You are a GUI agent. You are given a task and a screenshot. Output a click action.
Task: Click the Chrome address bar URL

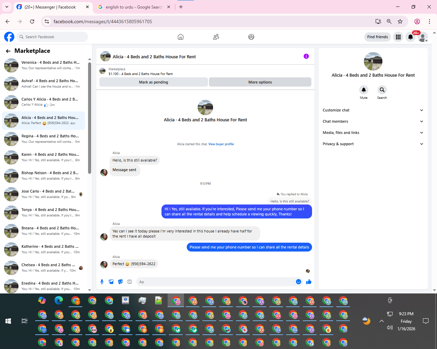pyautogui.click(x=103, y=21)
